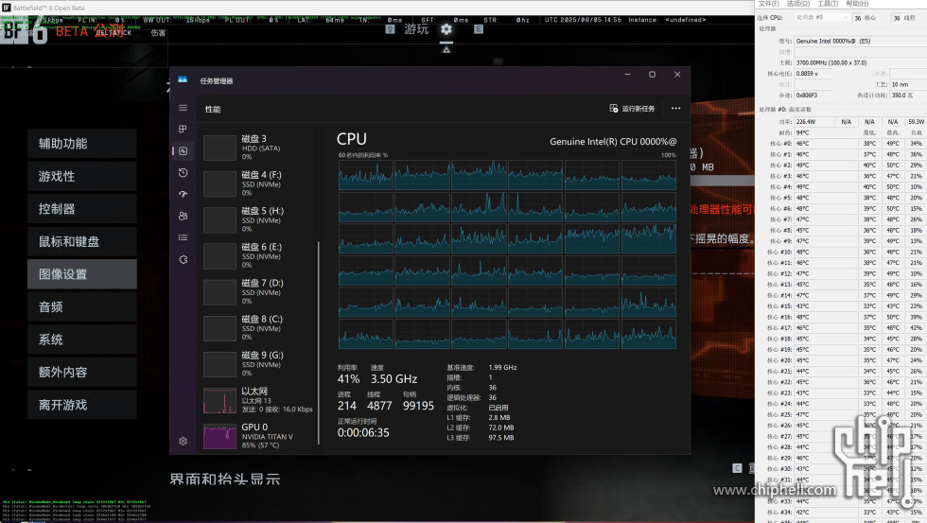Open Task Manager hamburger navigation menu

coord(184,108)
